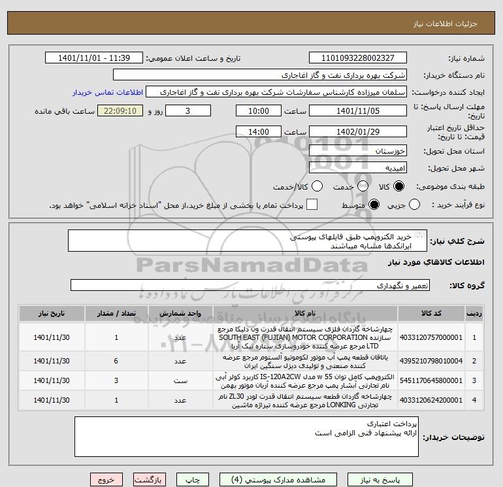Image resolution: width=503 pixels, height=487 pixels.
Task: Click the city field امیدیه
Action: (358, 168)
